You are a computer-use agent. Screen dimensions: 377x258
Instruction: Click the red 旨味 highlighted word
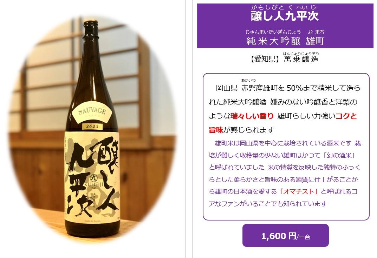click(x=216, y=130)
